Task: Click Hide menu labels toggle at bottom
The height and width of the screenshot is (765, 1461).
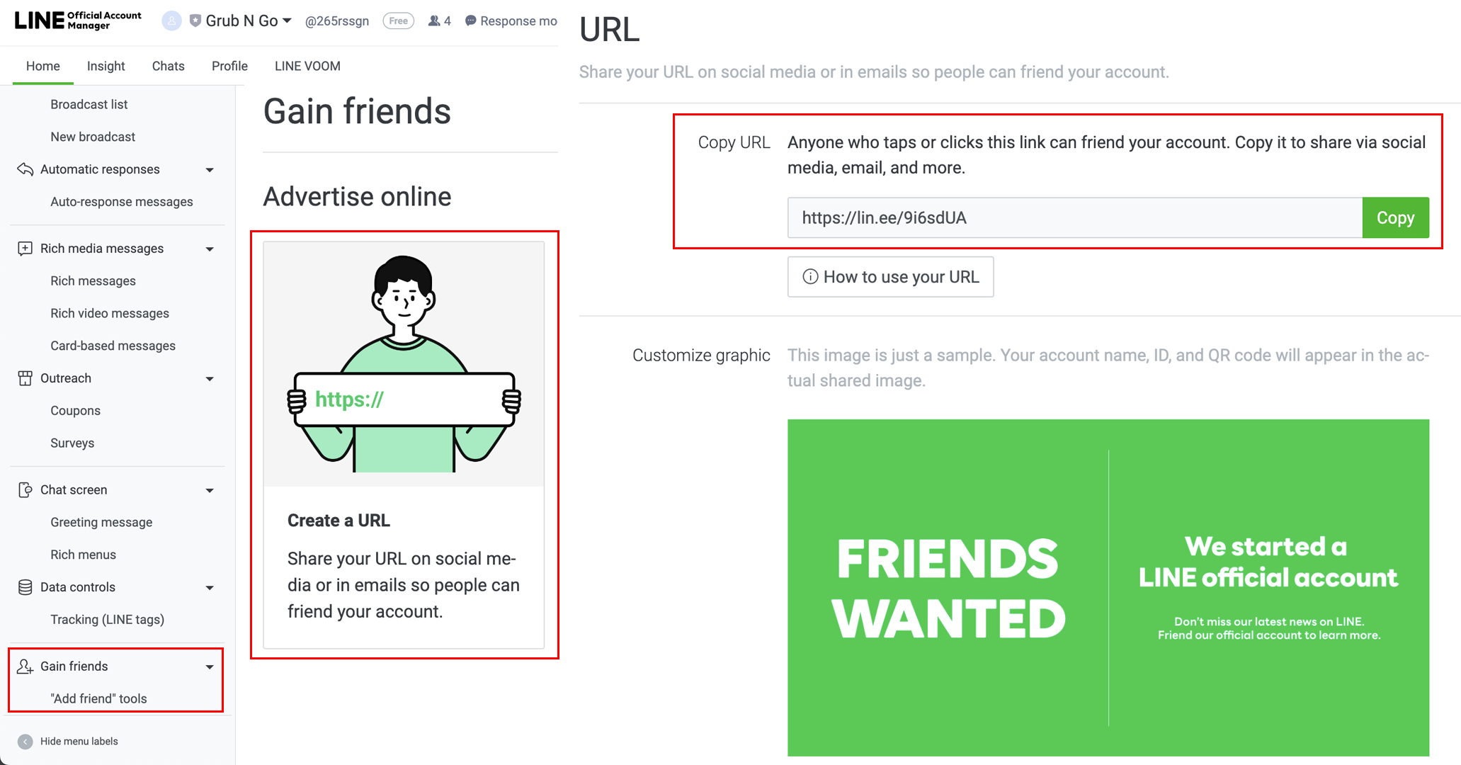Action: [25, 742]
